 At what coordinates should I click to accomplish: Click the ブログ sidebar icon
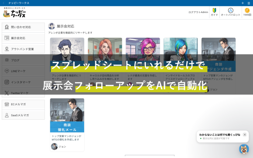tap(7, 60)
